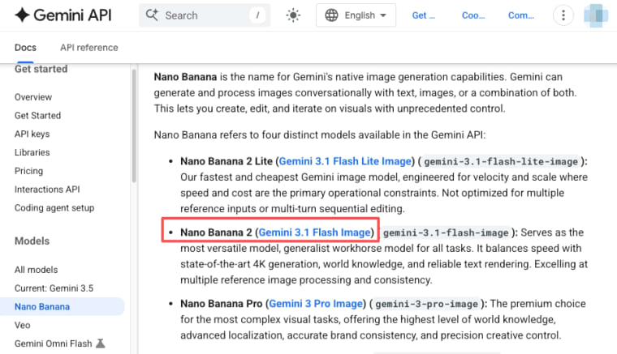The width and height of the screenshot is (617, 354).
Task: Open the English language dropdown
Action: (x=356, y=15)
